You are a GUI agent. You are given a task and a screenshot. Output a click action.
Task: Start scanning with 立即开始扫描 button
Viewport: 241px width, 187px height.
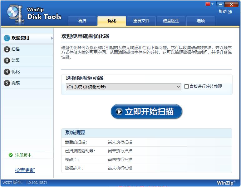(146, 112)
